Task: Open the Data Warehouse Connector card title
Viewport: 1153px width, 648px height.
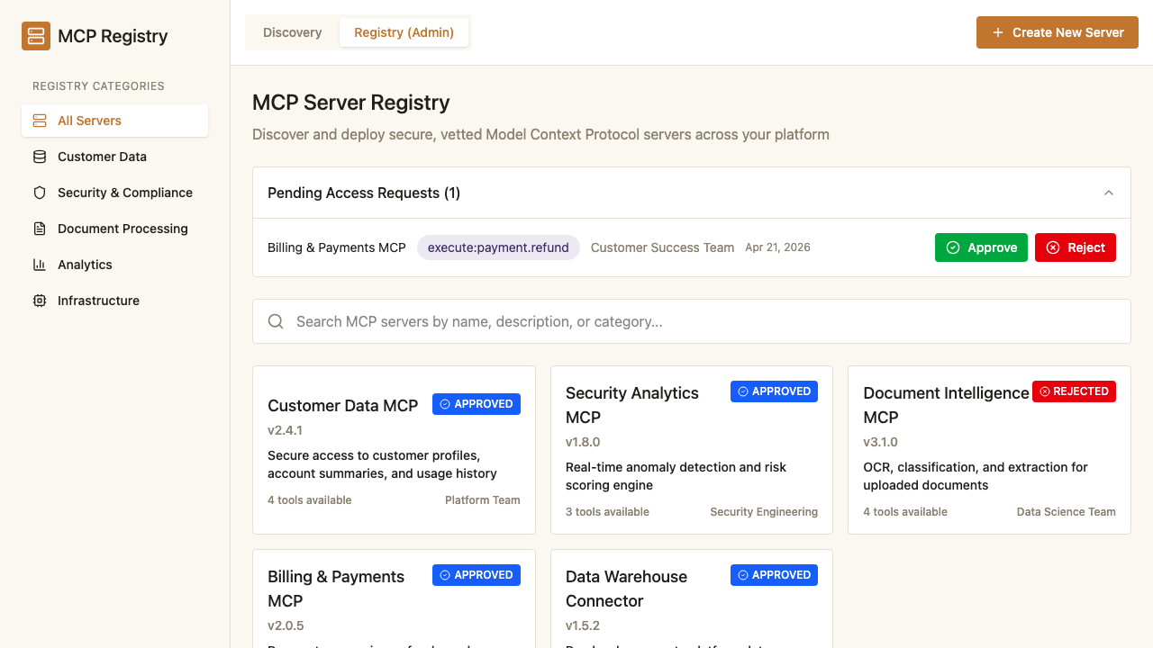Action: pyautogui.click(x=626, y=589)
